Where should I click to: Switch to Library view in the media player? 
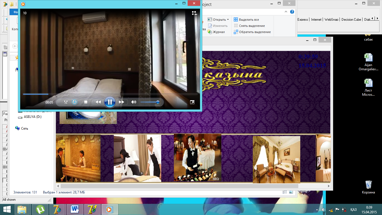pos(194,13)
